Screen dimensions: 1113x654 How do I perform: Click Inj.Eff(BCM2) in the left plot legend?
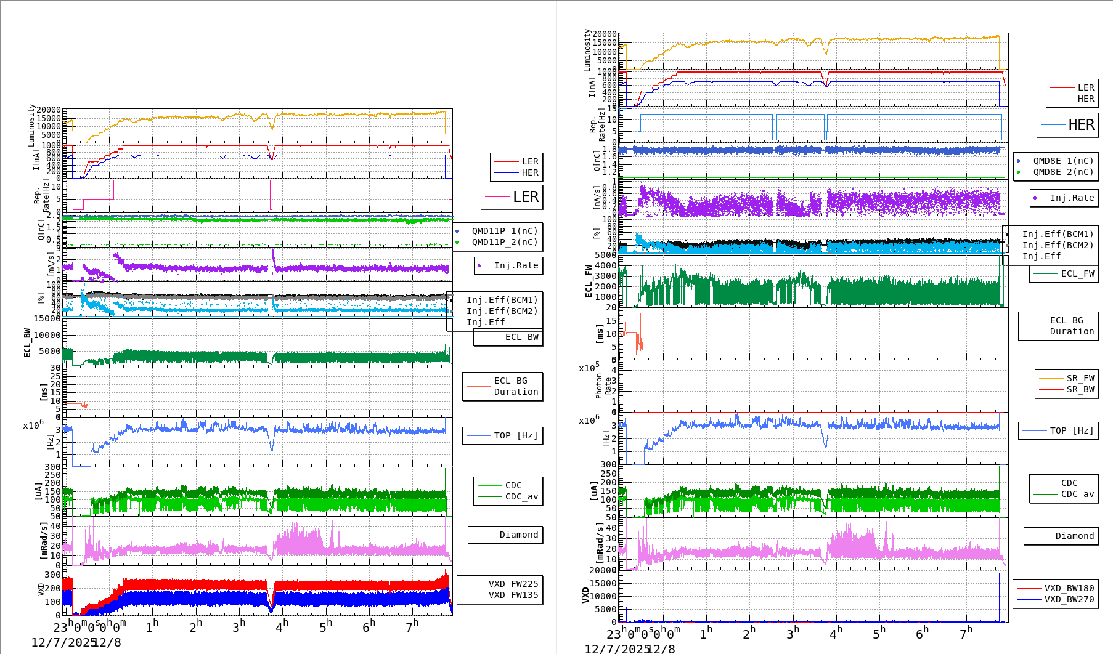point(502,311)
